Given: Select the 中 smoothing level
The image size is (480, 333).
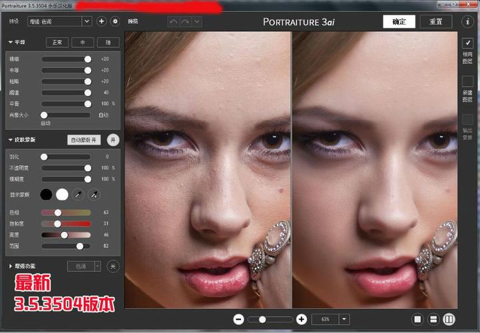Looking at the screenshot, I should tap(83, 43).
